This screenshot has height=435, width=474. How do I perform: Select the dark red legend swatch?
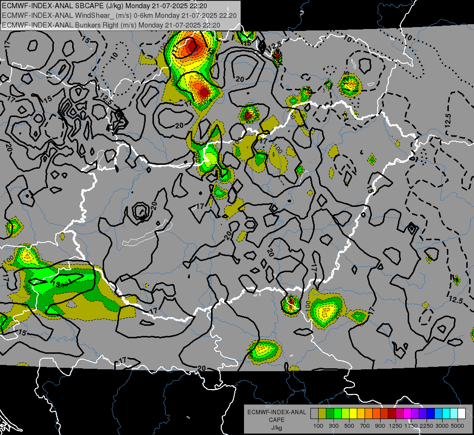[x=392, y=413]
